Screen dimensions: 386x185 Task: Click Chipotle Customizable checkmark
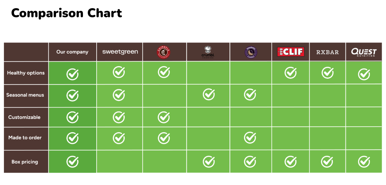tap(164, 117)
